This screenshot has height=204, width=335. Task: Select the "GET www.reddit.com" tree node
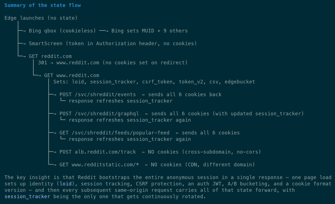tap(71, 75)
